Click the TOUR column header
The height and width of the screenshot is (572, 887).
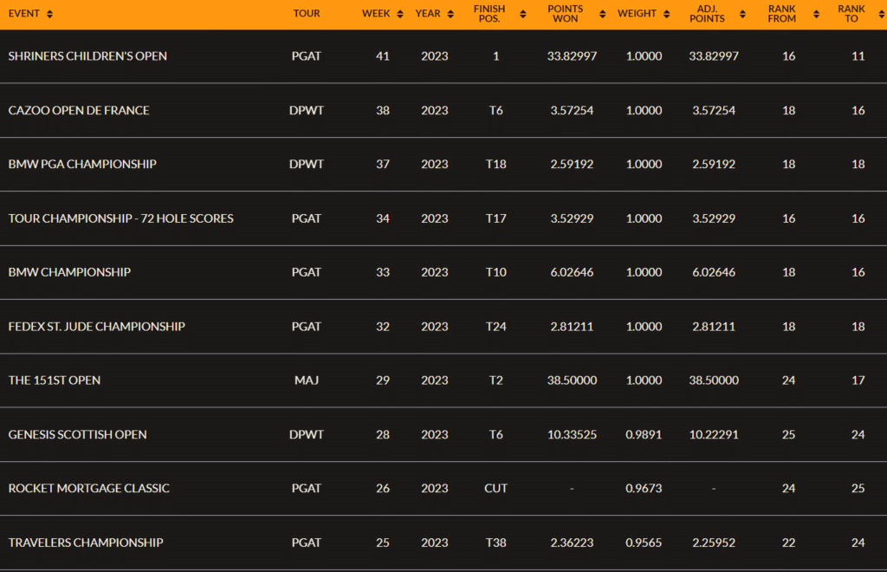tap(307, 14)
